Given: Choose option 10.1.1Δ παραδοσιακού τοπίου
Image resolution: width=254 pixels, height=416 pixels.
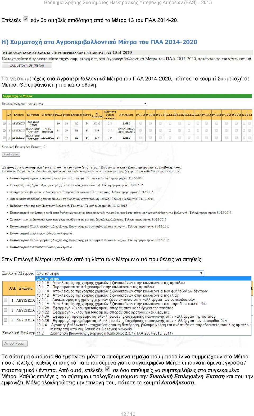Looking at the screenshot, I should pyautogui.click(x=143, y=304).
